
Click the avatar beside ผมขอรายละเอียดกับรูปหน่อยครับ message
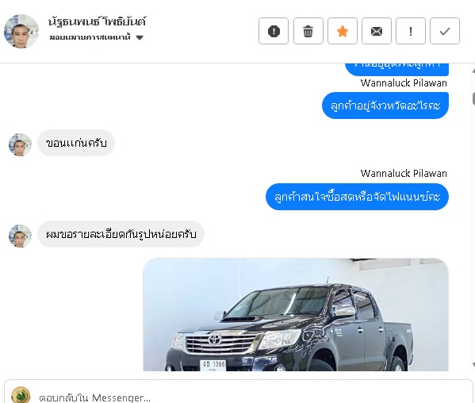tap(20, 236)
